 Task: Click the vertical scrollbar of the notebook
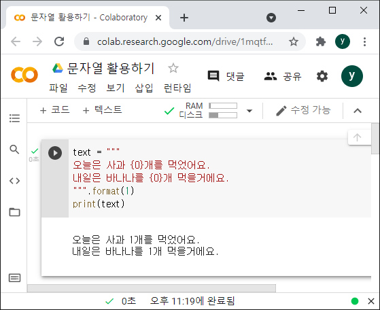(x=375, y=139)
